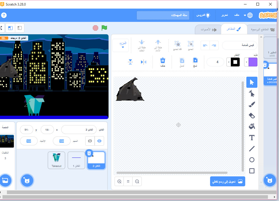279x201 pixels.
Task: Zoom out on the costume canvas
Action: coord(137,181)
